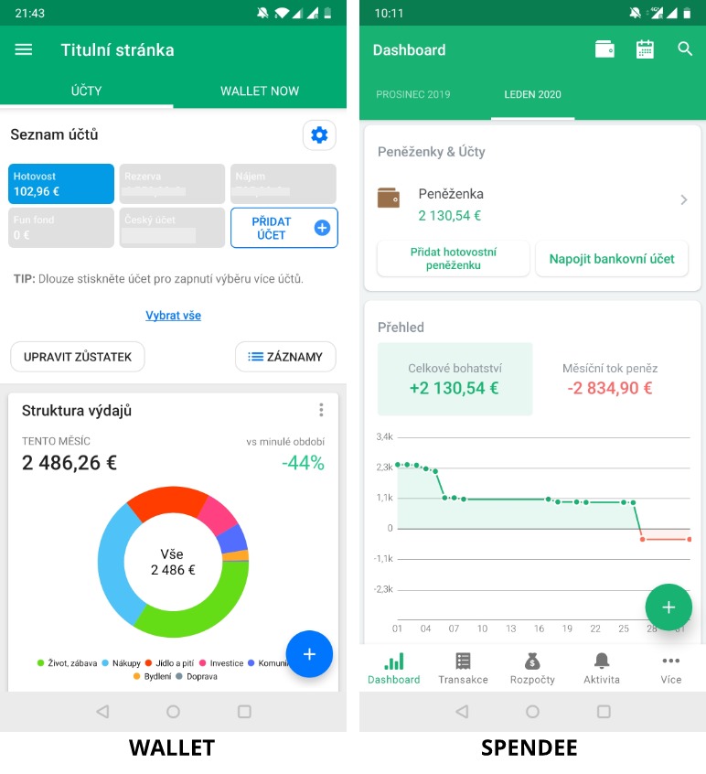Image resolution: width=706 pixels, height=774 pixels.
Task: Open account list settings gear in Wallet
Action: [319, 134]
